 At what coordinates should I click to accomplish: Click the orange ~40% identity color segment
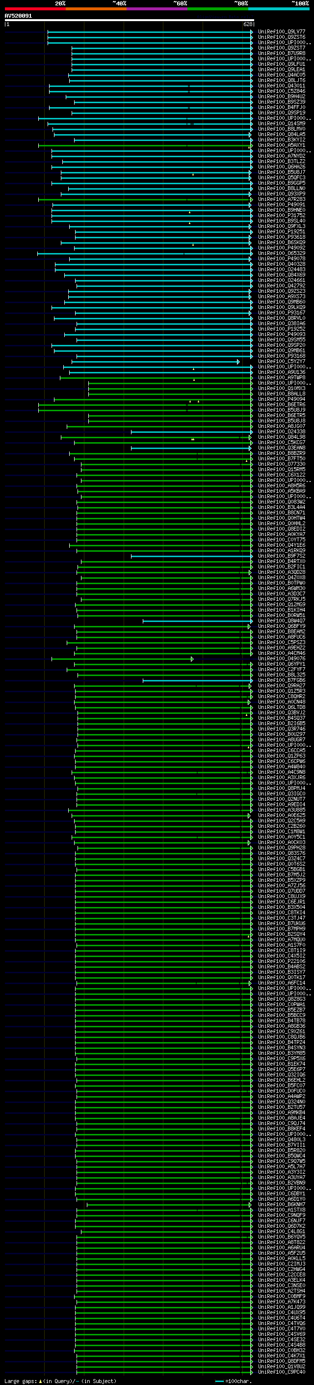pos(96,9)
